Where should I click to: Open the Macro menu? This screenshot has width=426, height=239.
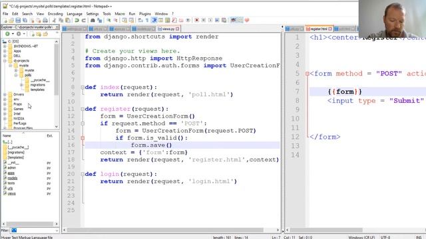120,13
